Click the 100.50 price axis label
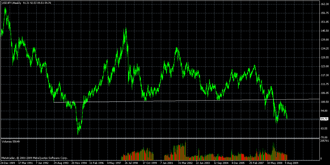This screenshot has height=165, width=330. [324, 102]
